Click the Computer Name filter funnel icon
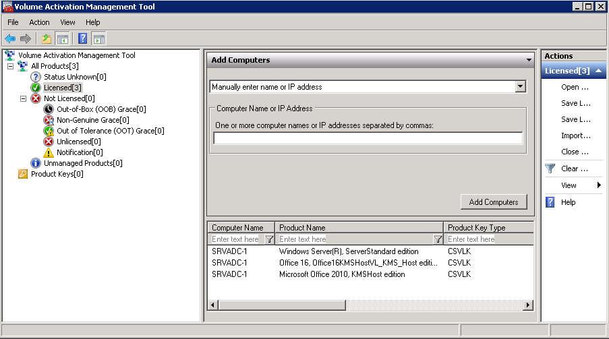The image size is (609, 339). tap(269, 239)
